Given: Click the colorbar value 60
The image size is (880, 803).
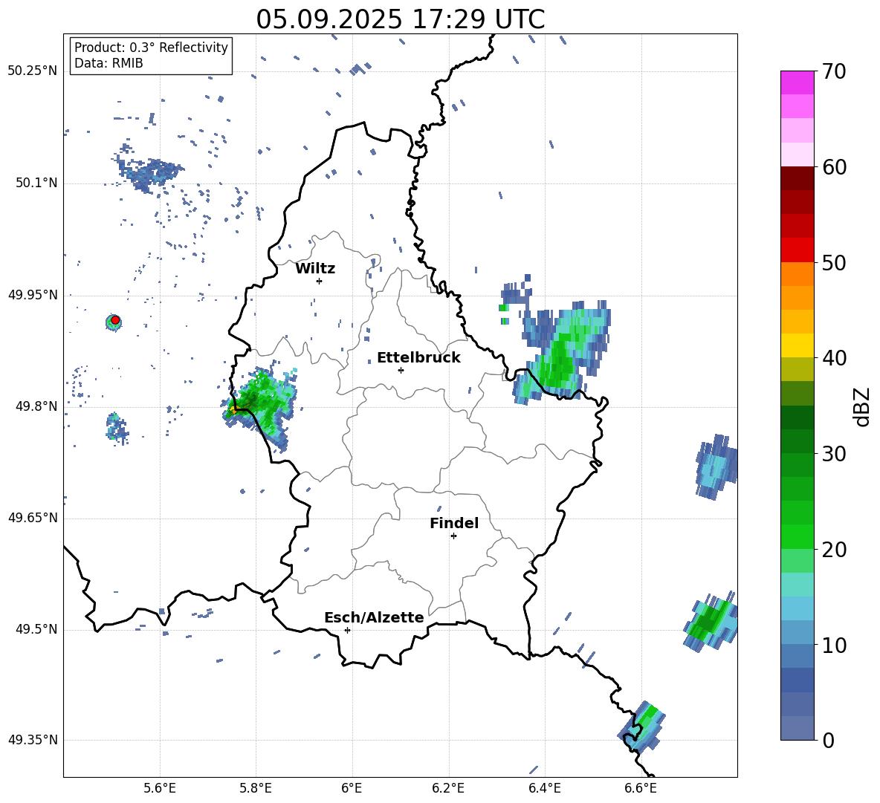Looking at the screenshot, I should click(834, 167).
